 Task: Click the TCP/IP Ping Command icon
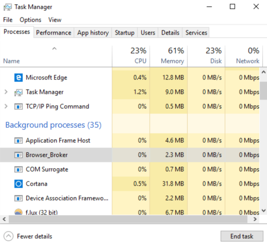point(19,107)
